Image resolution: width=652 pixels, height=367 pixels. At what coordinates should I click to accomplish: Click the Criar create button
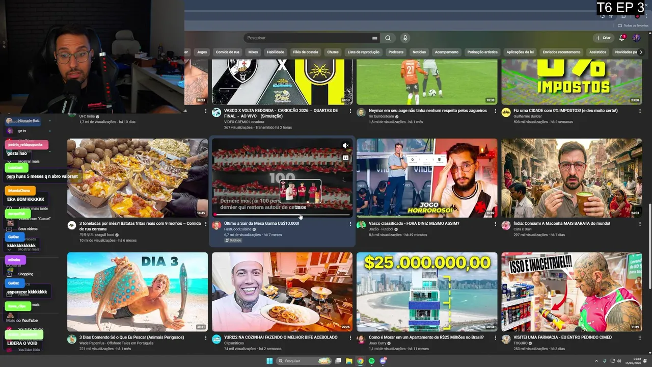coord(603,38)
